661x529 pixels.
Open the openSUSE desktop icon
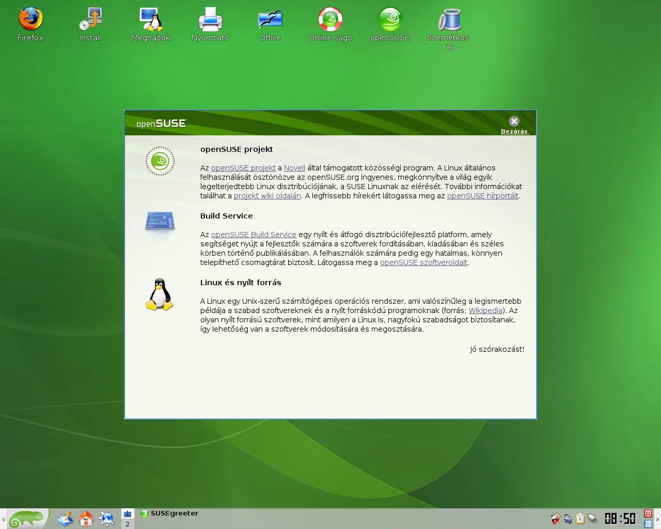390,24
